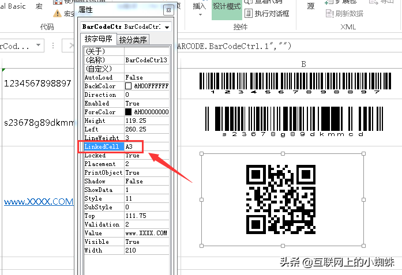Click the BackColor white color swatch
The width and height of the screenshot is (402, 275).
(128, 86)
